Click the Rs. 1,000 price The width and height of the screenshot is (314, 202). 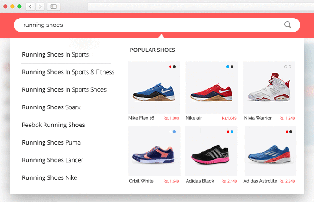click(x=171, y=118)
